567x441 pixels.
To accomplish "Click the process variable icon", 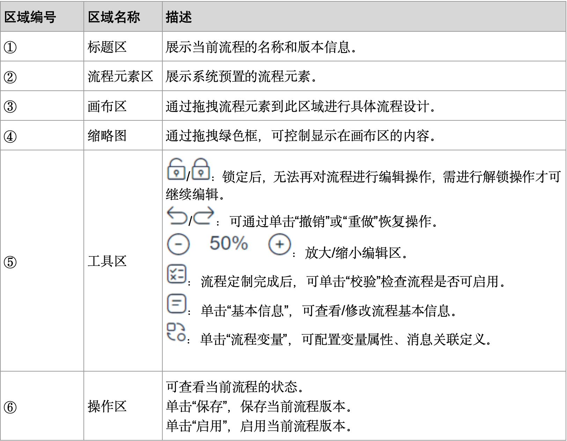I will (176, 332).
